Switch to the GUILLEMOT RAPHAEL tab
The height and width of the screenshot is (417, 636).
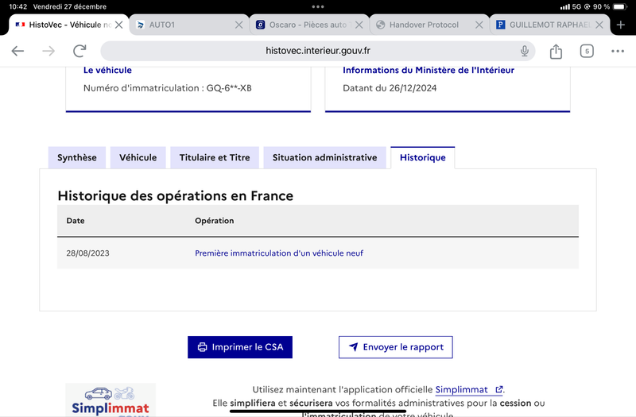[x=545, y=25]
